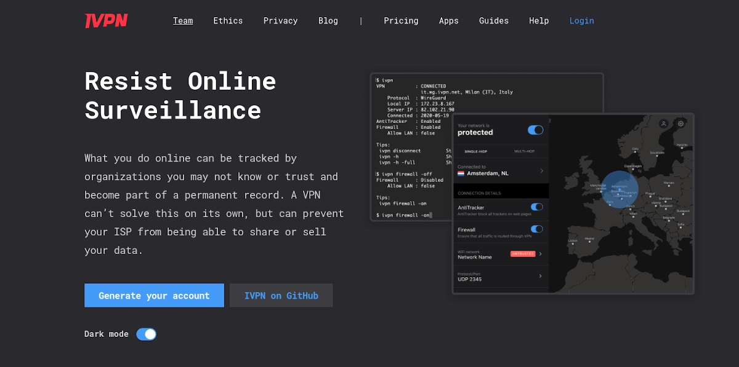
Task: Pick the Lisbon location on the map
Action: pos(573,242)
